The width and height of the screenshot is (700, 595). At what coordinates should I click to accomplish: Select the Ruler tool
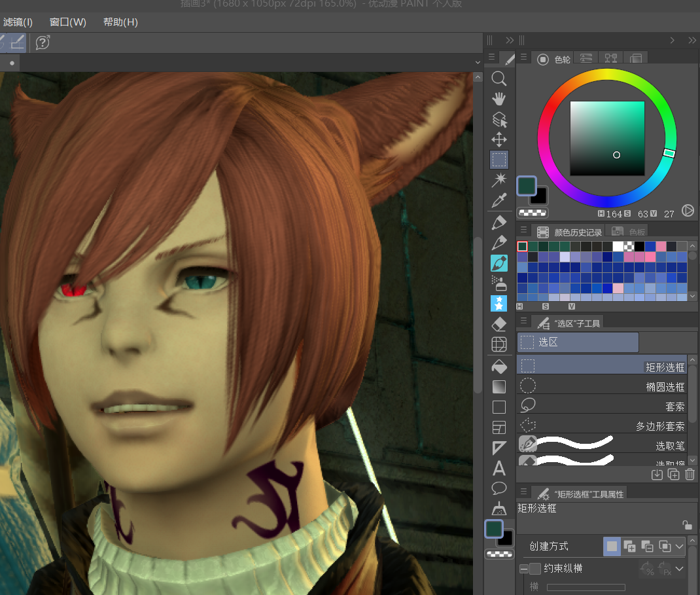pyautogui.click(x=499, y=448)
